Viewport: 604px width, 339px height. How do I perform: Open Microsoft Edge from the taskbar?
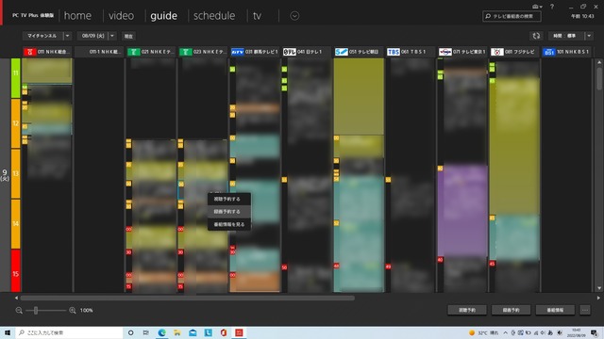pos(161,332)
